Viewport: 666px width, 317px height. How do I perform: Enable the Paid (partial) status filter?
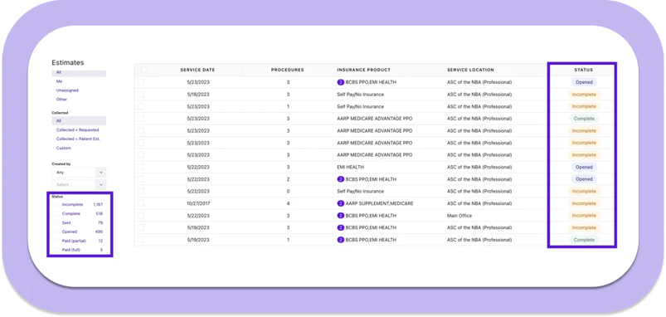[56, 241]
